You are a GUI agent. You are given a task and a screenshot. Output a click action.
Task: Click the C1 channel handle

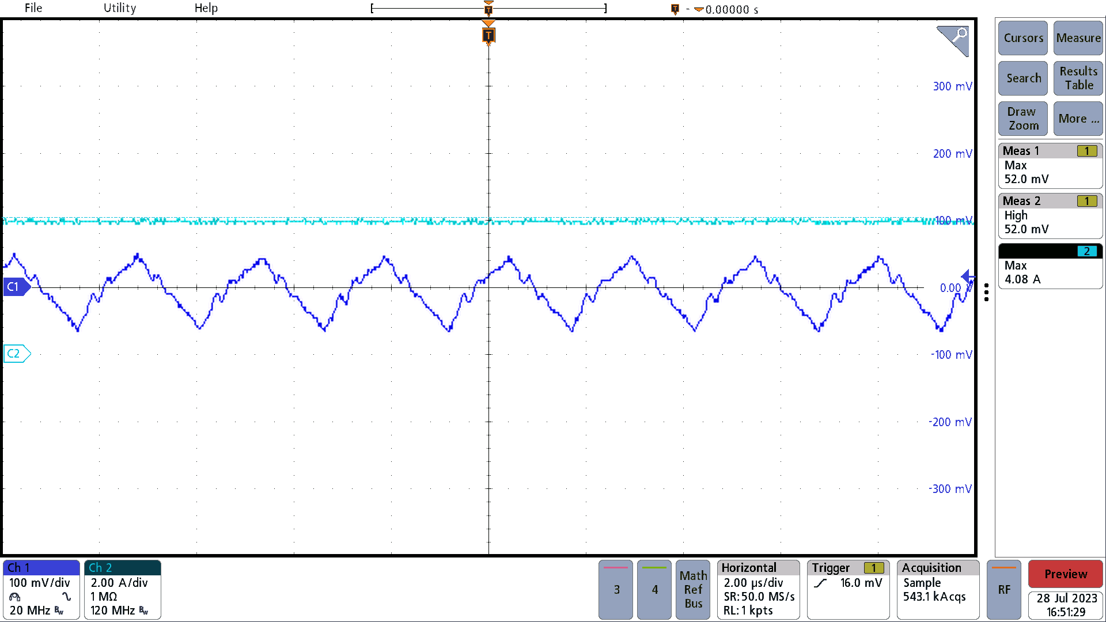click(x=16, y=287)
